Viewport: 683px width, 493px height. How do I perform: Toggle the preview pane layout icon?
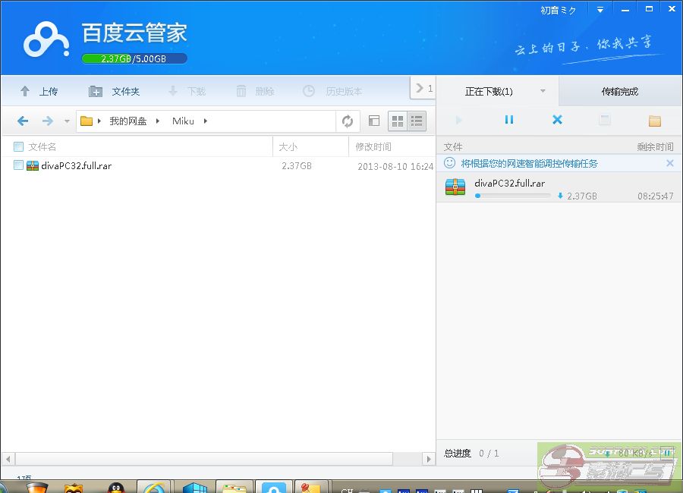[x=373, y=121]
